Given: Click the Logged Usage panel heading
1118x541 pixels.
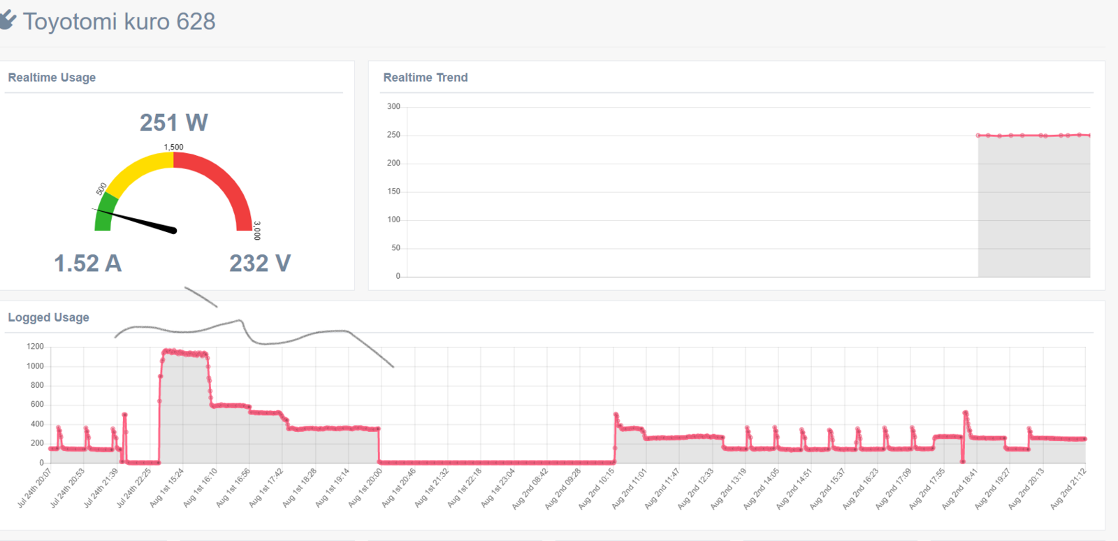Looking at the screenshot, I should [x=48, y=317].
